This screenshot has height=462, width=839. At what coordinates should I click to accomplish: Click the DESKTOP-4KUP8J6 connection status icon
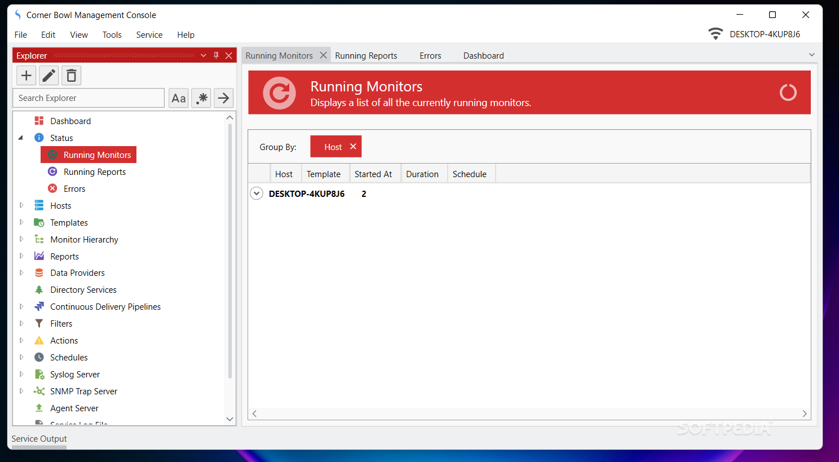click(x=716, y=34)
